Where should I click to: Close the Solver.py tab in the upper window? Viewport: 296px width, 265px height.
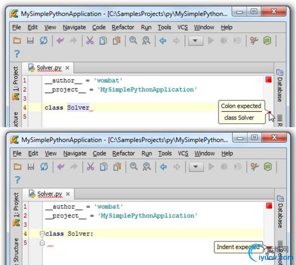click(67, 68)
